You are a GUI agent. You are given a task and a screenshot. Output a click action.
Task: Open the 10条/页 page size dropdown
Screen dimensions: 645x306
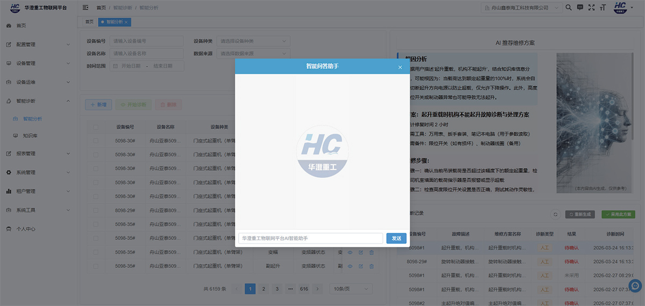(x=351, y=289)
